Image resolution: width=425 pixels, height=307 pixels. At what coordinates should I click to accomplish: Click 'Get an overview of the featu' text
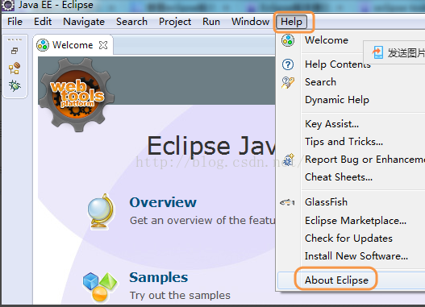coord(202,220)
